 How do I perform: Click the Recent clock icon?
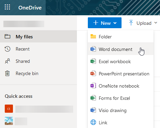pos(7,49)
